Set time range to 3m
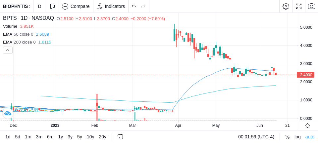The height and width of the screenshot is (143, 318). coord(39,137)
